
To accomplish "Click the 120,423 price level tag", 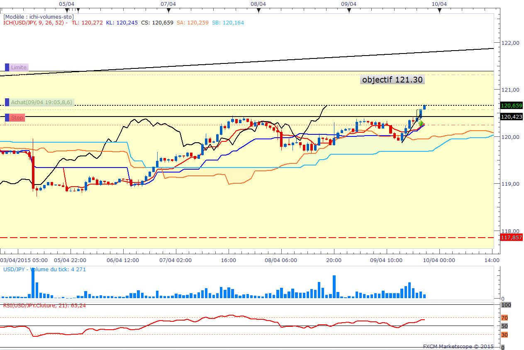I will pos(512,117).
